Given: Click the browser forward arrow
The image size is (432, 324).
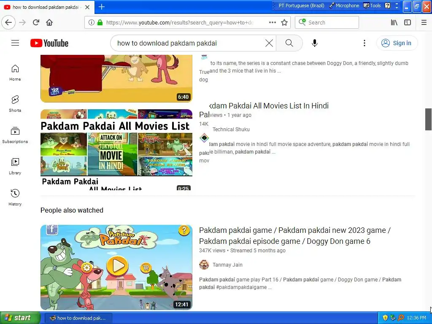Looking at the screenshot, I should click(22, 22).
